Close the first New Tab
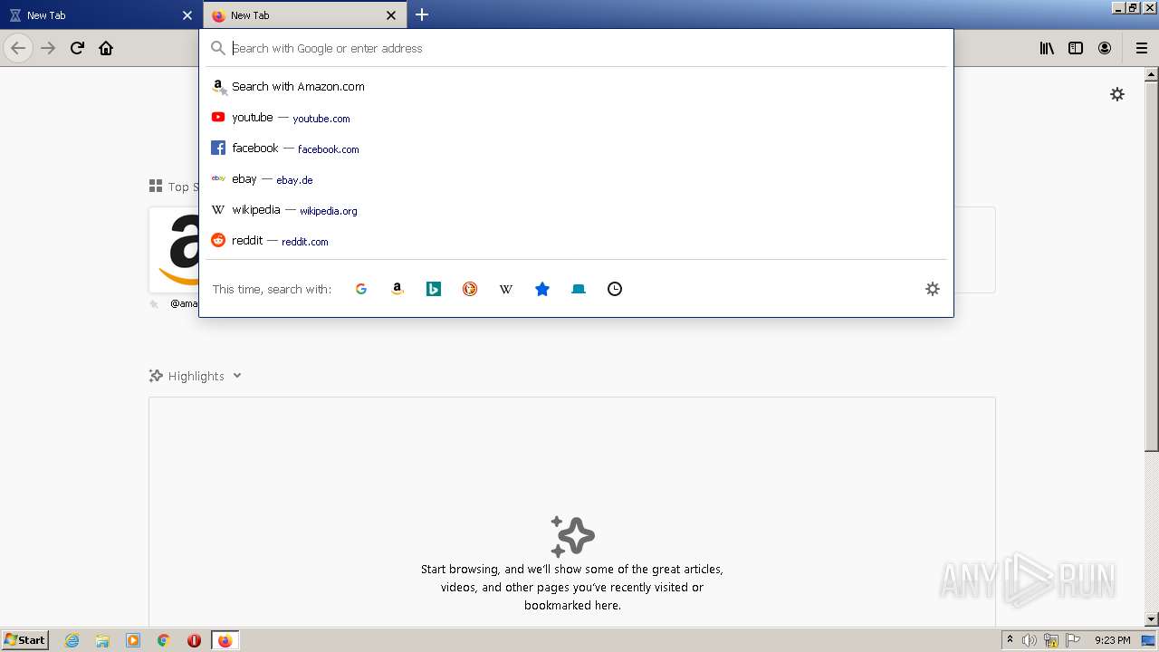 click(x=187, y=15)
